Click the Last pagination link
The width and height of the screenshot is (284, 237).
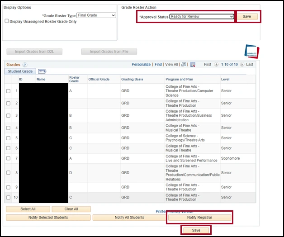[x=250, y=65]
